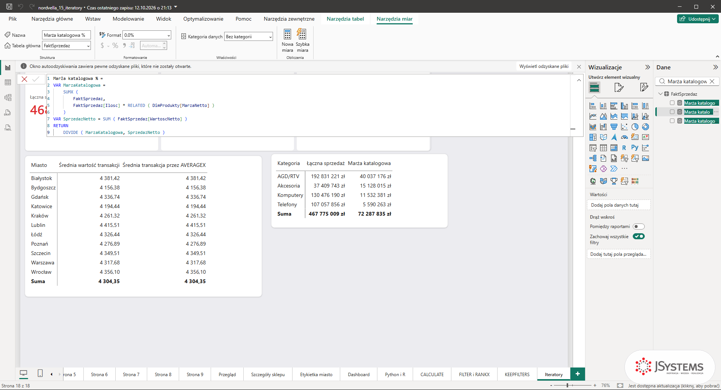Select the stacked bar chart visual
This screenshot has width=721, height=390.
(593, 106)
